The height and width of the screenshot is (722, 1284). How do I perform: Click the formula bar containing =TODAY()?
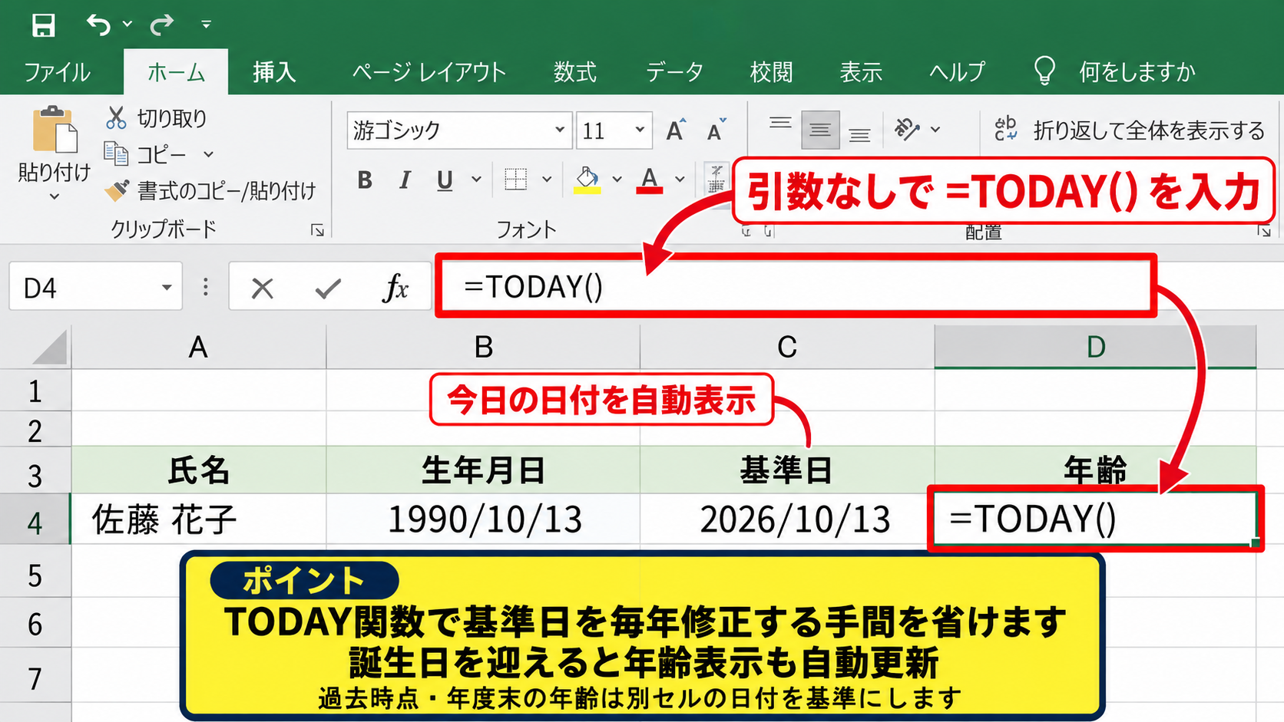click(x=796, y=286)
